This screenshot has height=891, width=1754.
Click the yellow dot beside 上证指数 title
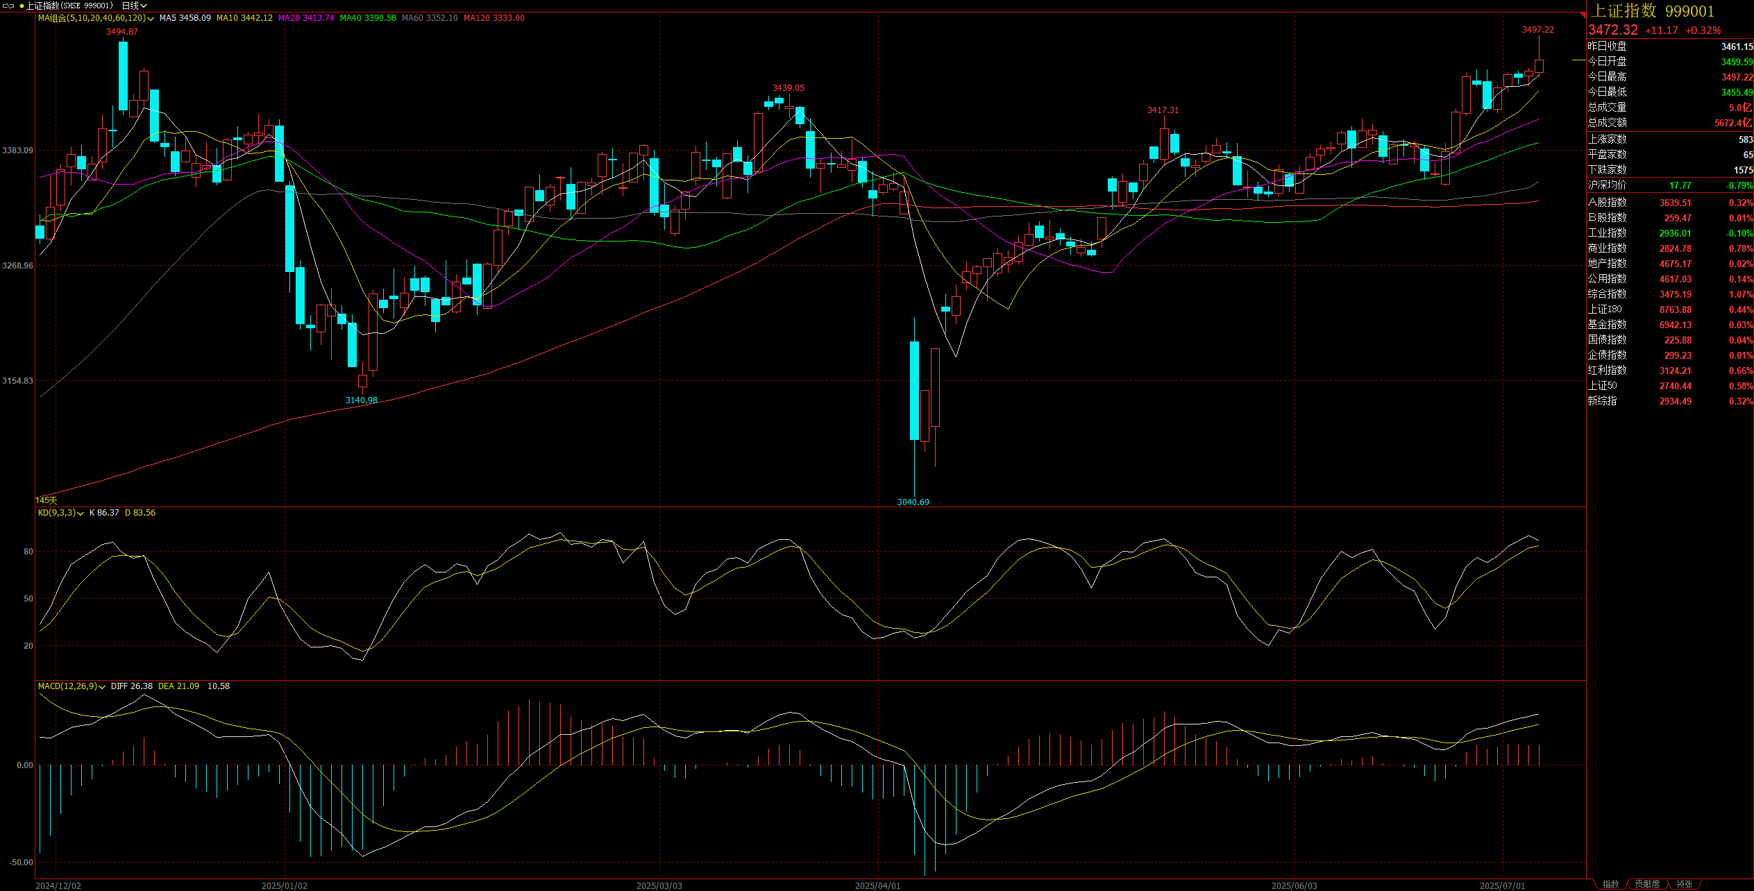(x=22, y=6)
